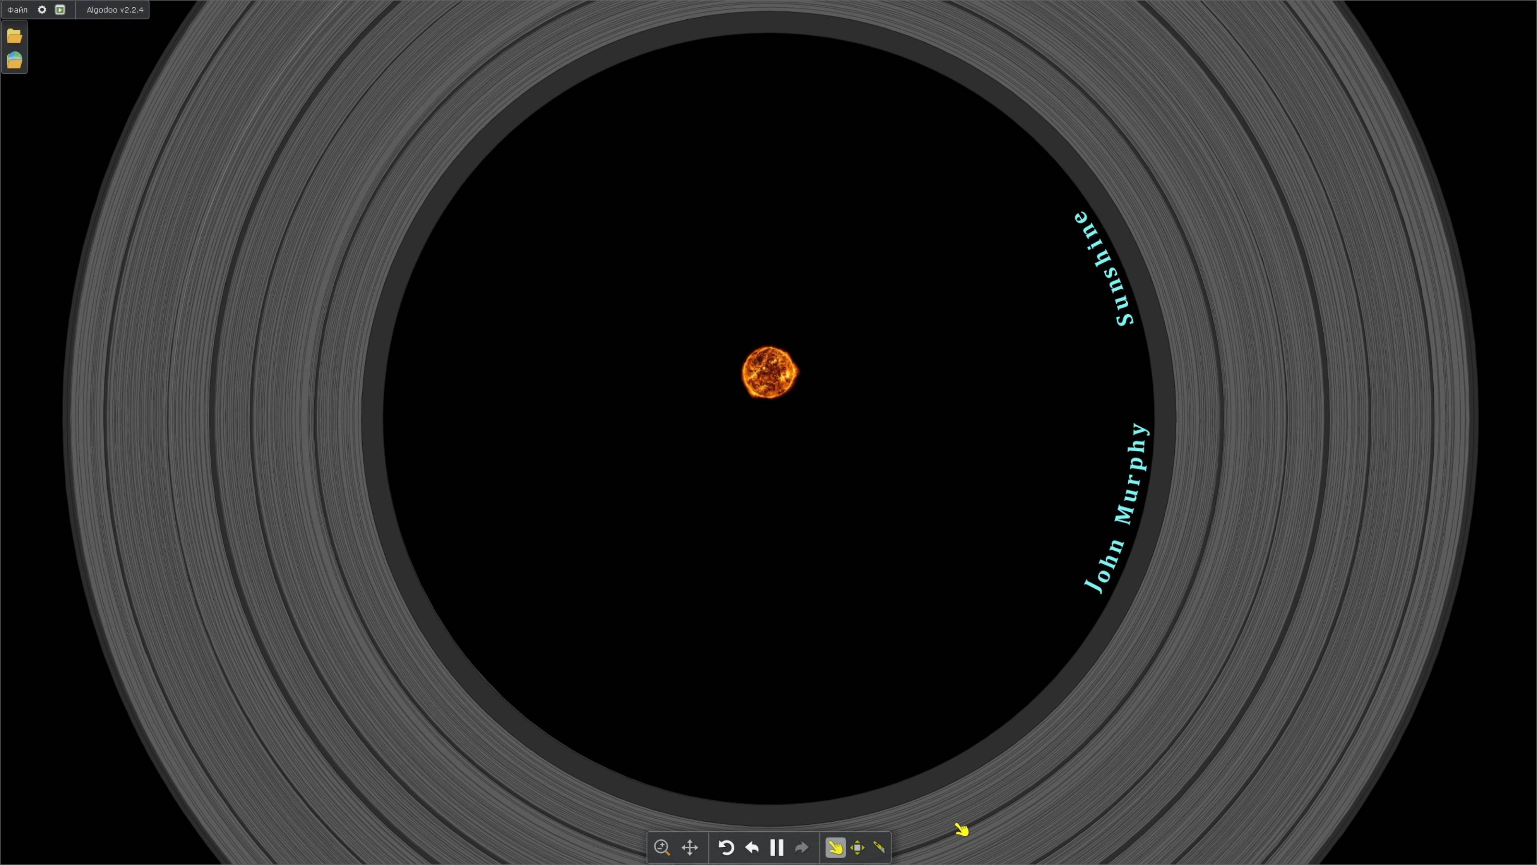The image size is (1537, 865).
Task: Click the green play-window icon
Action: 60,10
